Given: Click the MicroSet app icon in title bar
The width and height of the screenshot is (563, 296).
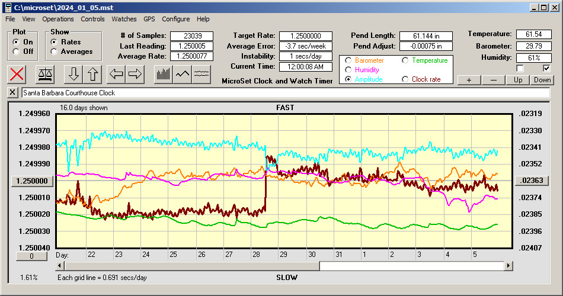Looking at the screenshot, I should coord(8,8).
